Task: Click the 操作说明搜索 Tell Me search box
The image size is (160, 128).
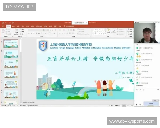Action: pyautogui.click(x=70, y=26)
